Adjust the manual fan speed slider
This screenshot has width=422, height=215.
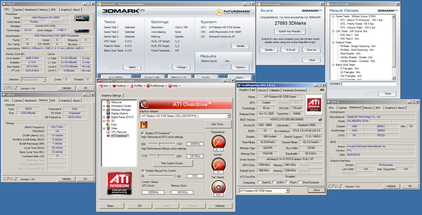174,176
